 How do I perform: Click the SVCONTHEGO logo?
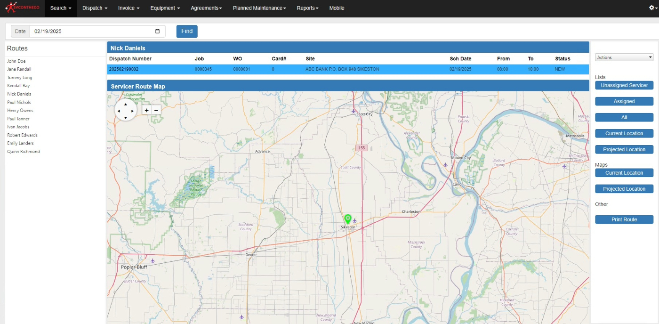pos(22,8)
